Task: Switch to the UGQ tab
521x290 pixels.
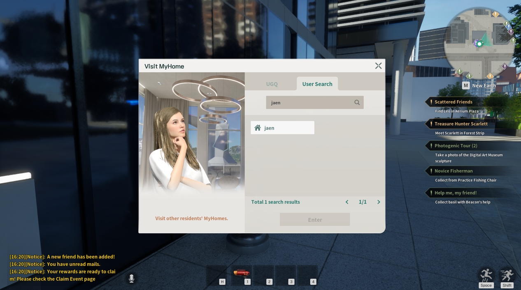Action: (272, 84)
